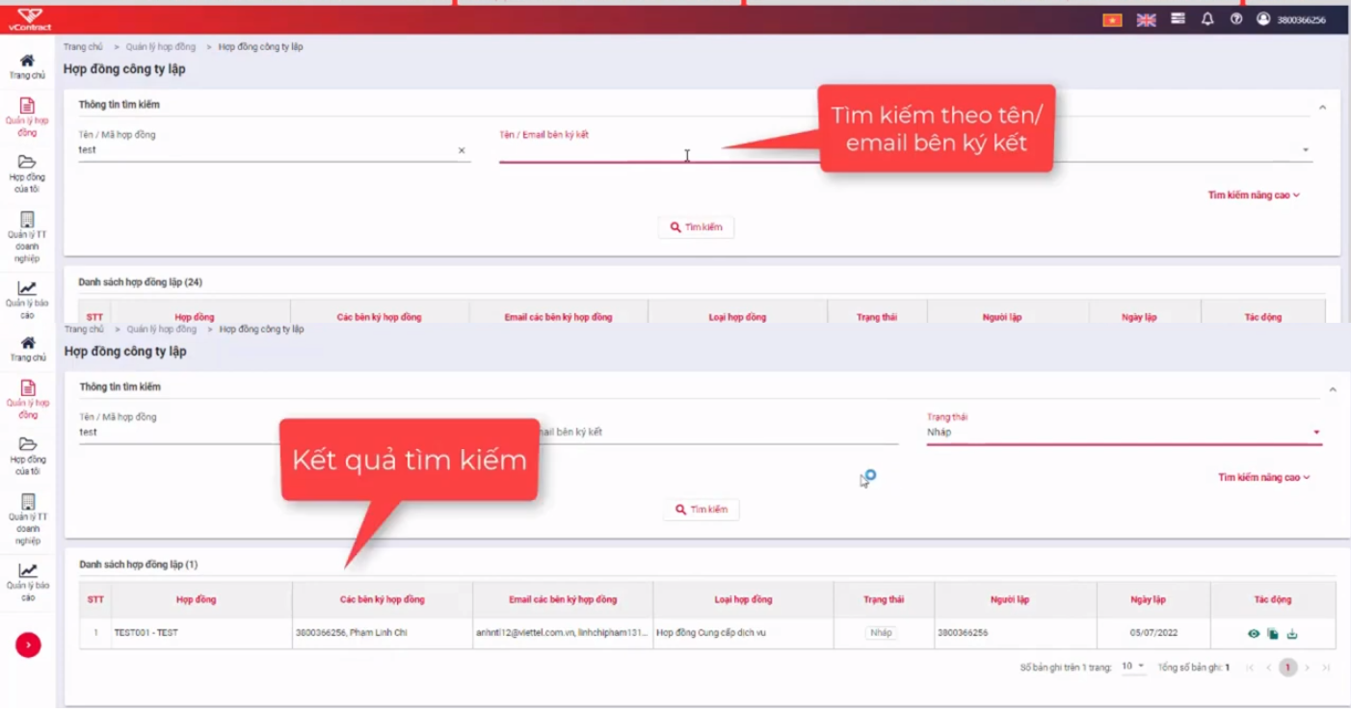Switch language using the Vietnam flag icon
Screen dimensions: 1351x713
click(1112, 19)
